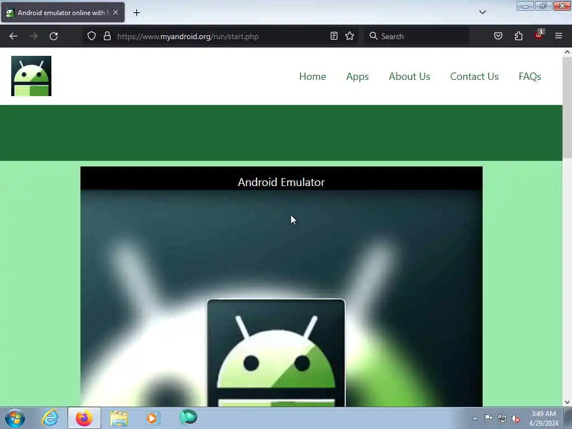Reload the current page
Image resolution: width=572 pixels, height=429 pixels.
54,36
